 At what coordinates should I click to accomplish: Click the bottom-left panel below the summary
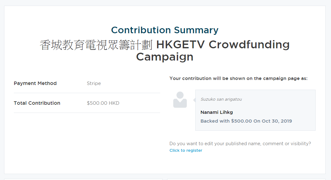(84, 179)
